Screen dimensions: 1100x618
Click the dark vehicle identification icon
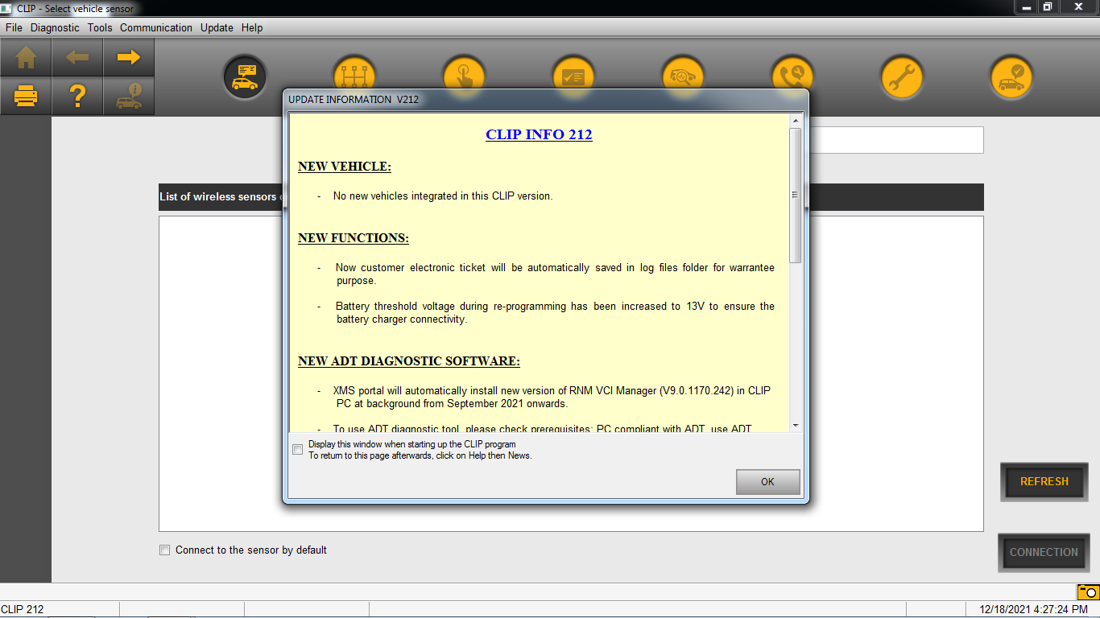pyautogui.click(x=245, y=77)
